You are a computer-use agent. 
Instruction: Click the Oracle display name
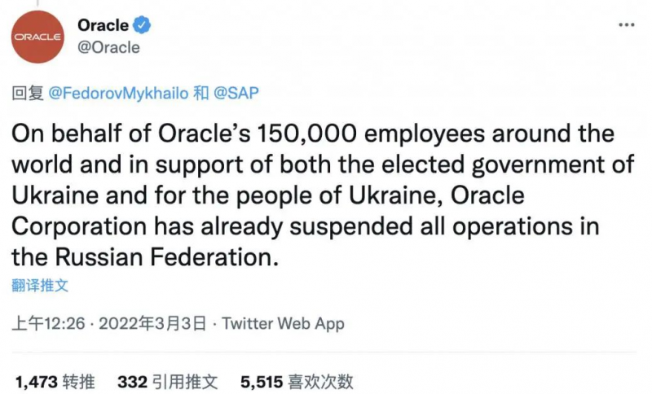point(103,25)
